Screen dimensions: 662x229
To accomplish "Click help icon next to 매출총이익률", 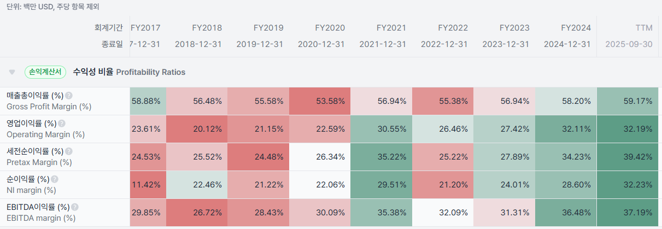I will [x=69, y=96].
